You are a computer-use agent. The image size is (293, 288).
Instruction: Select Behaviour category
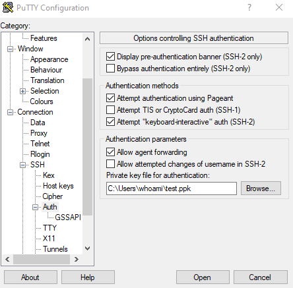click(x=46, y=70)
